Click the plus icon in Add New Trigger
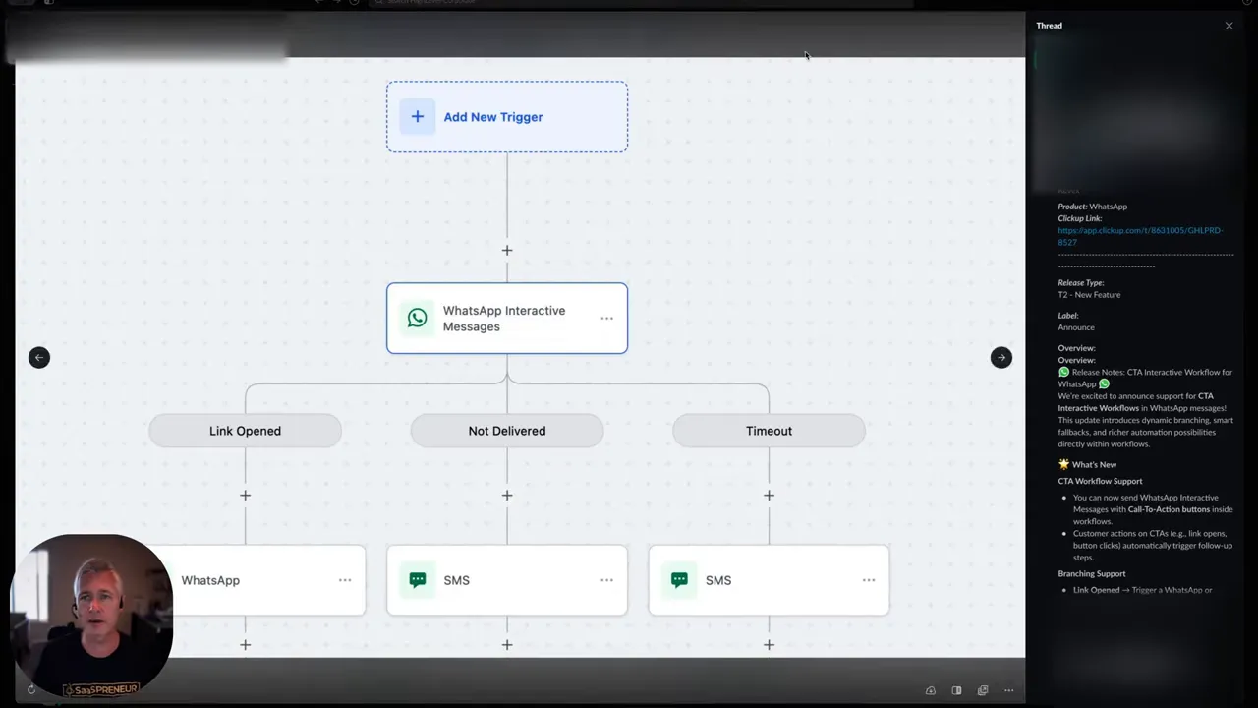This screenshot has width=1258, height=708. point(418,117)
